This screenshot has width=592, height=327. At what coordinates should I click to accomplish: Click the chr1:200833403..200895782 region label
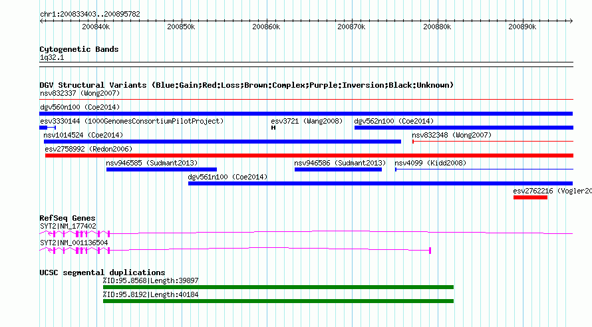tap(90, 14)
